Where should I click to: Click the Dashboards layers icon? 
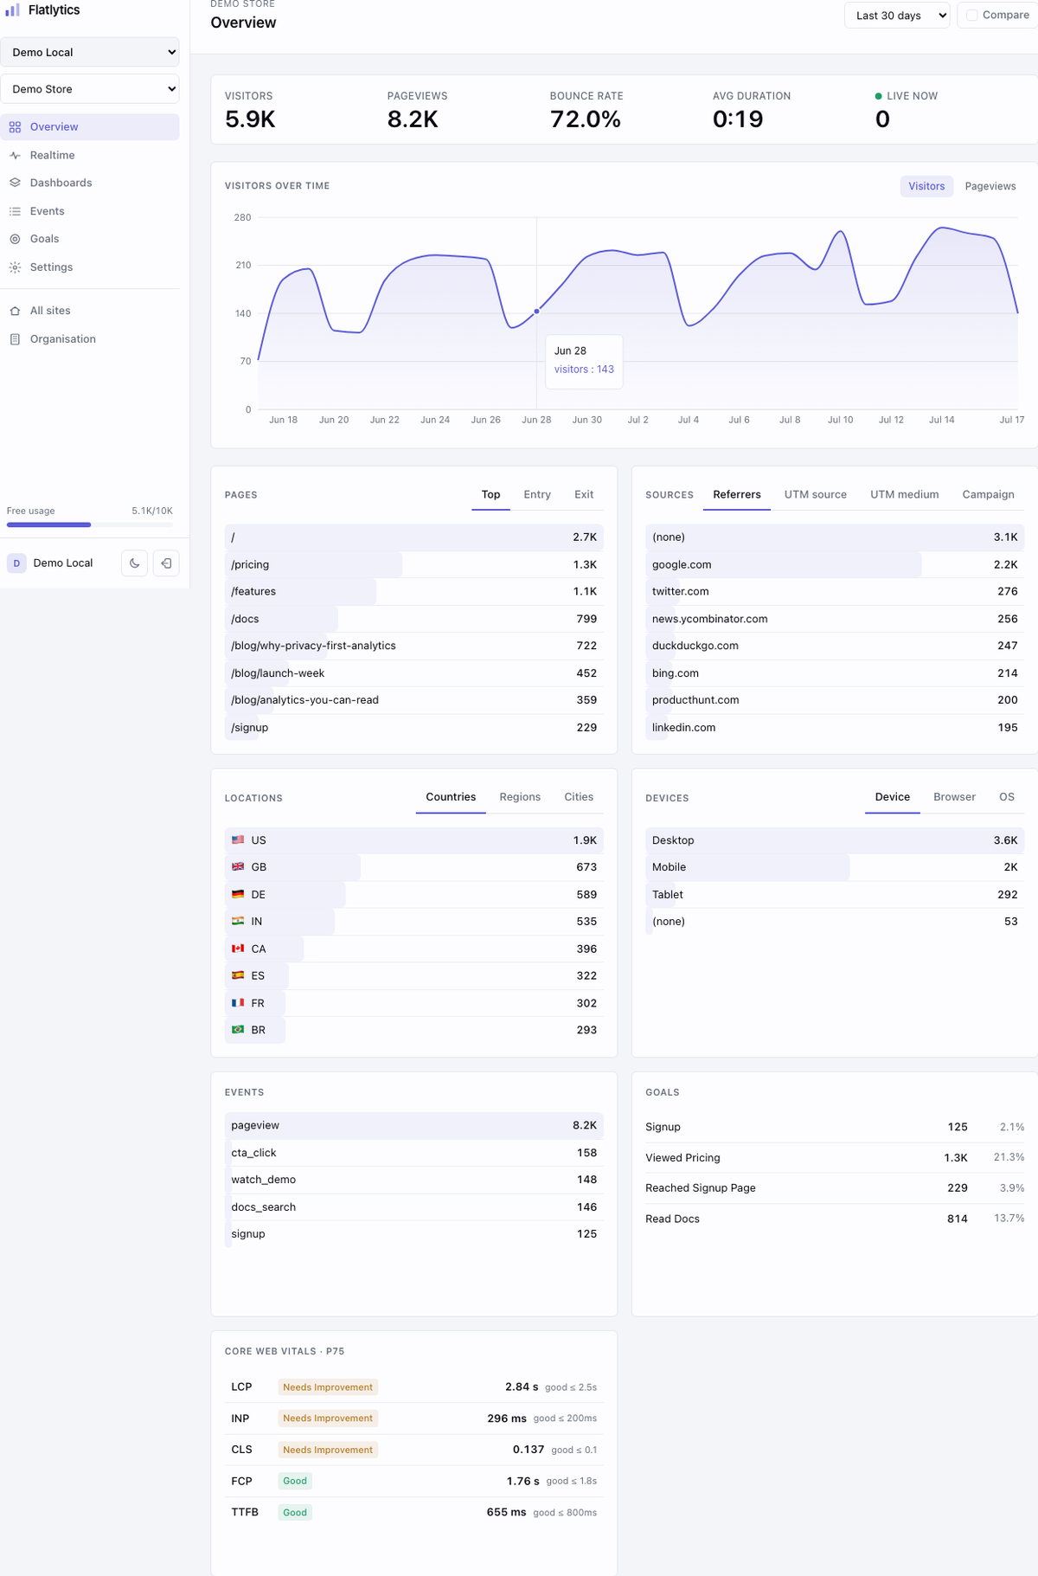15,183
